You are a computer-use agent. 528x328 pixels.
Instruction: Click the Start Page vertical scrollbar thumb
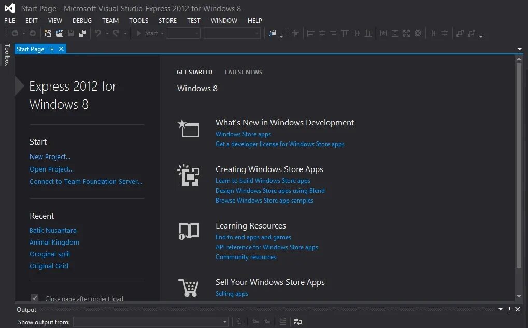pyautogui.click(x=519, y=165)
